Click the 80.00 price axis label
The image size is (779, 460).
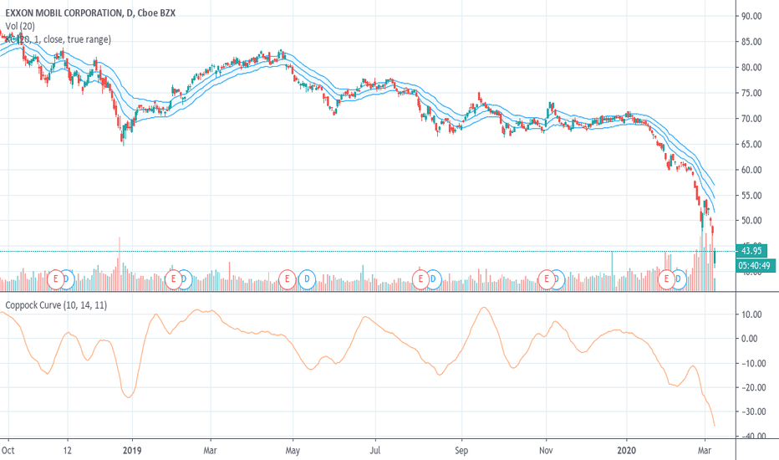click(751, 67)
